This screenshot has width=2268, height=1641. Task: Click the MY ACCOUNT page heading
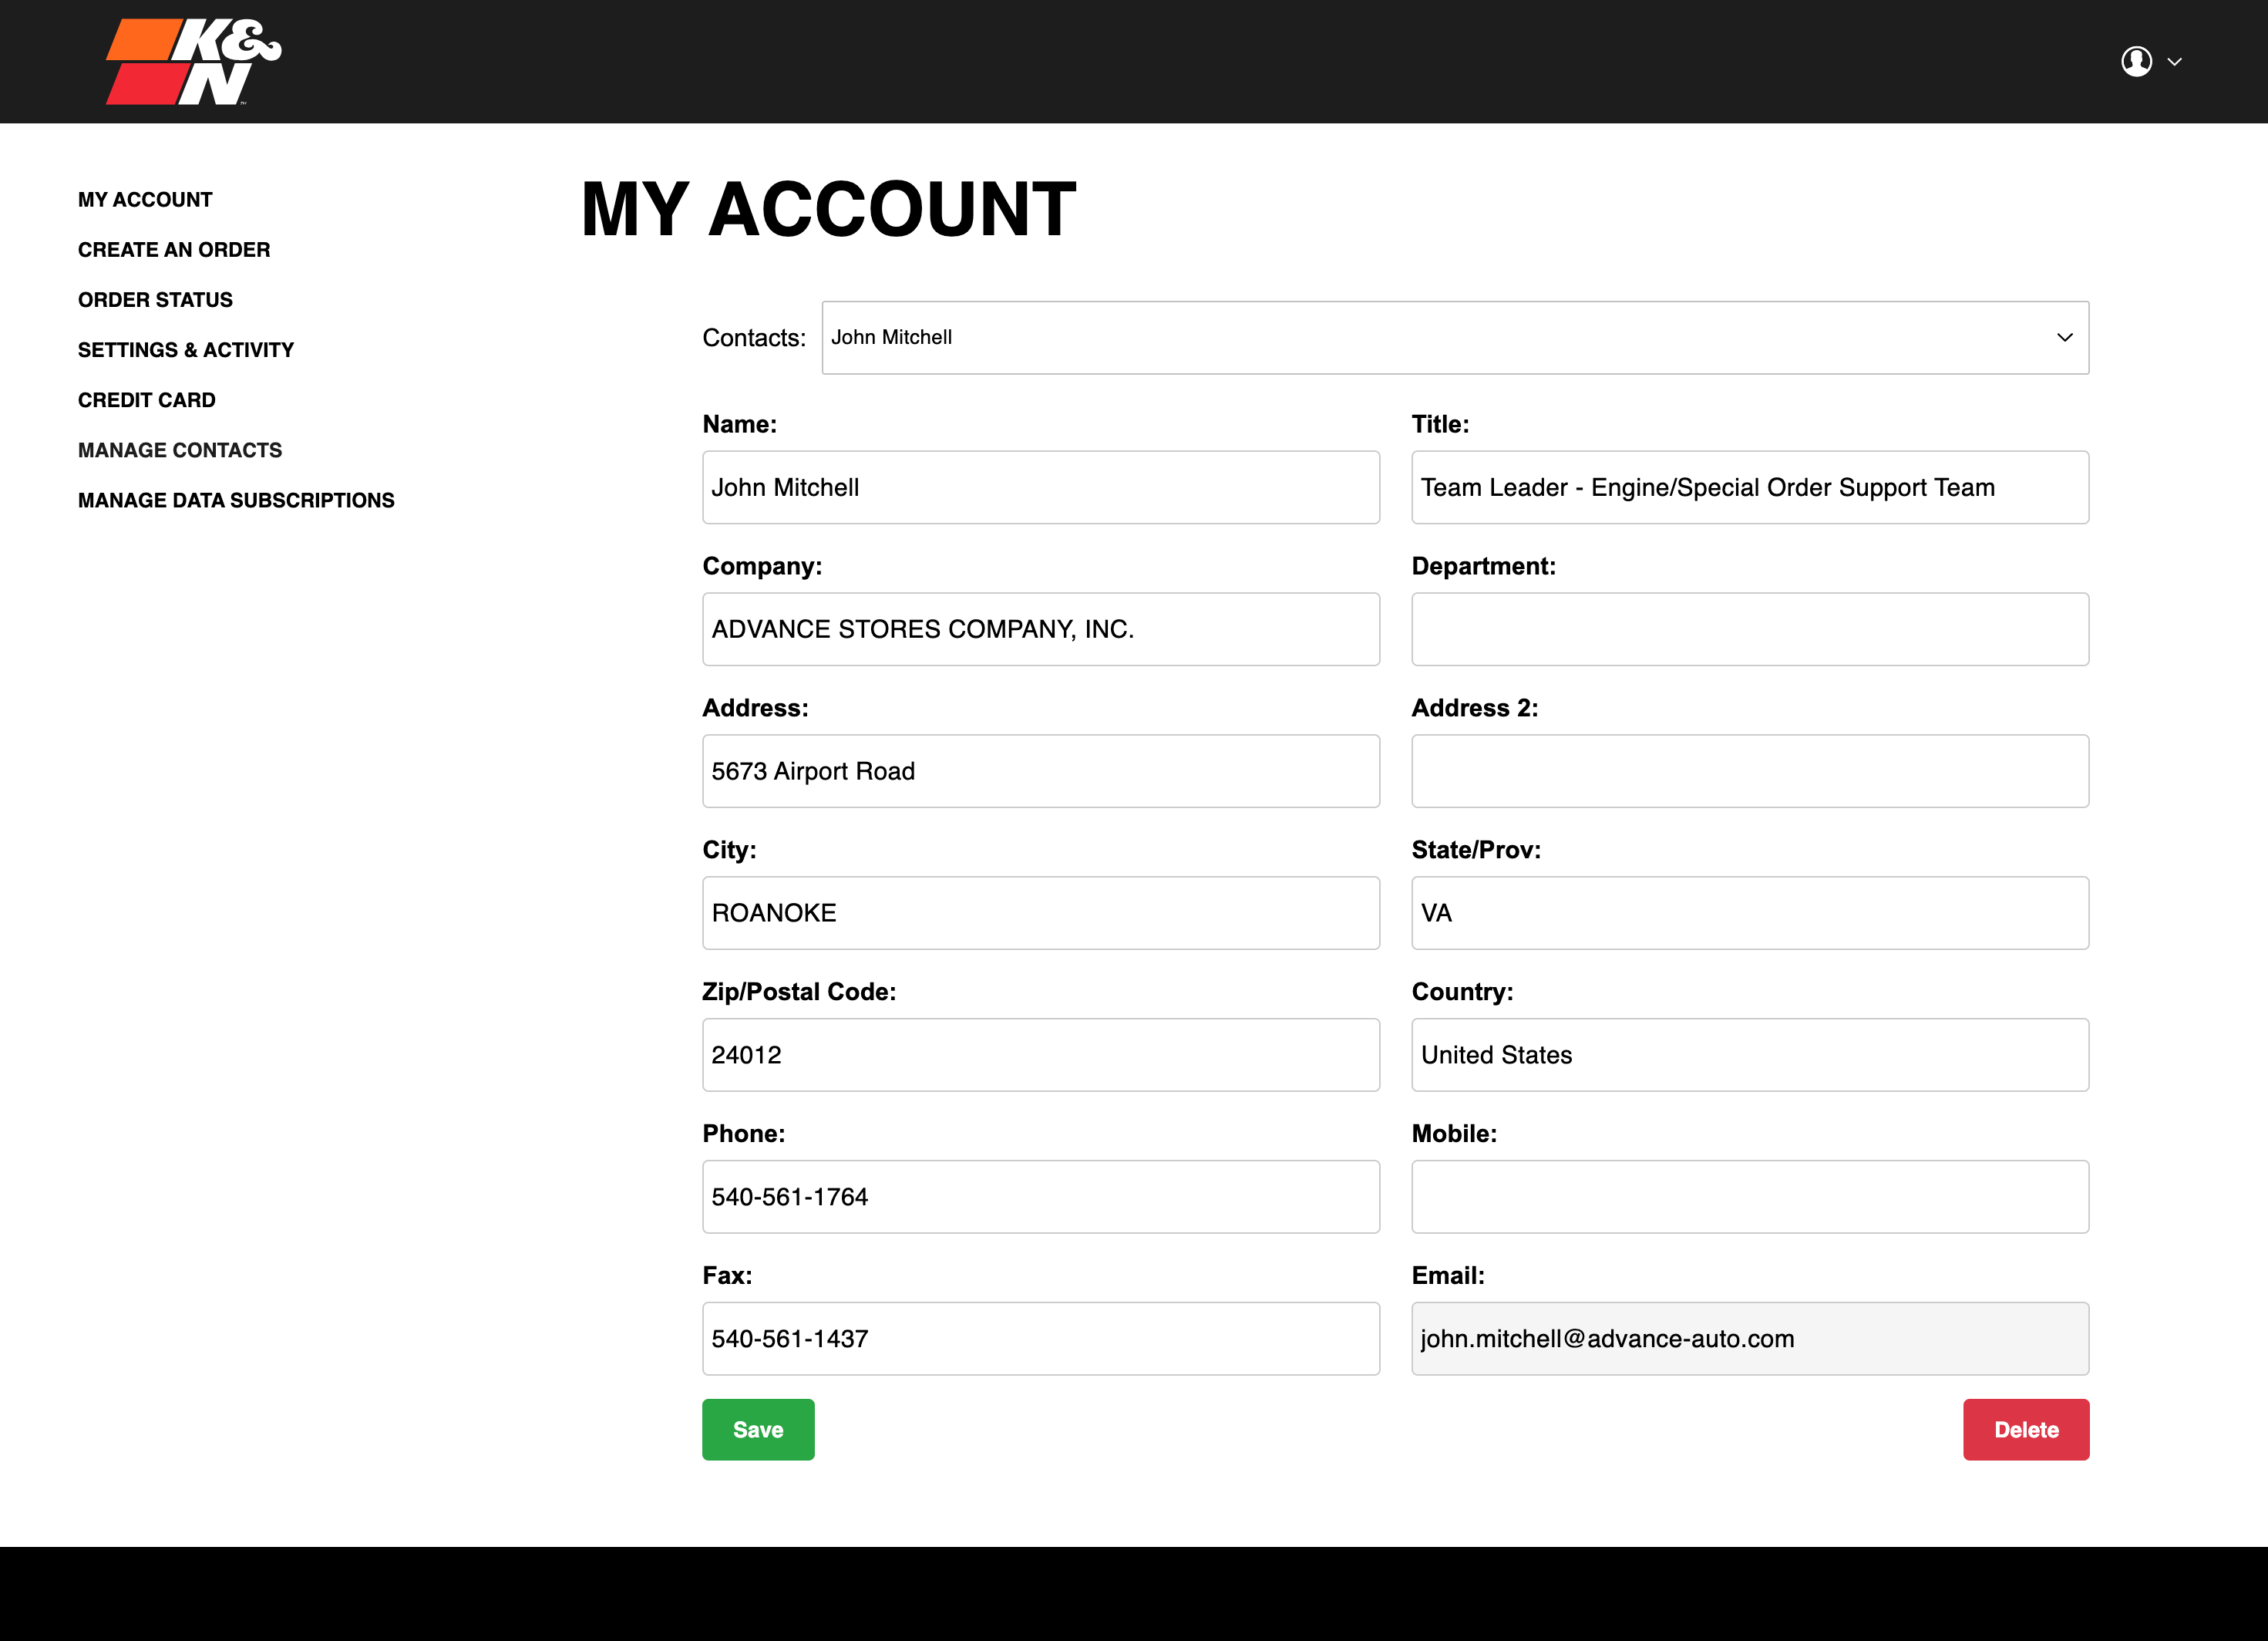point(828,209)
